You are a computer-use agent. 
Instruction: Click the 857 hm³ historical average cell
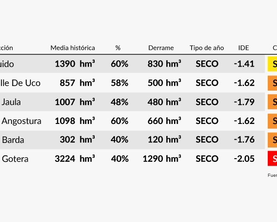[77, 83]
